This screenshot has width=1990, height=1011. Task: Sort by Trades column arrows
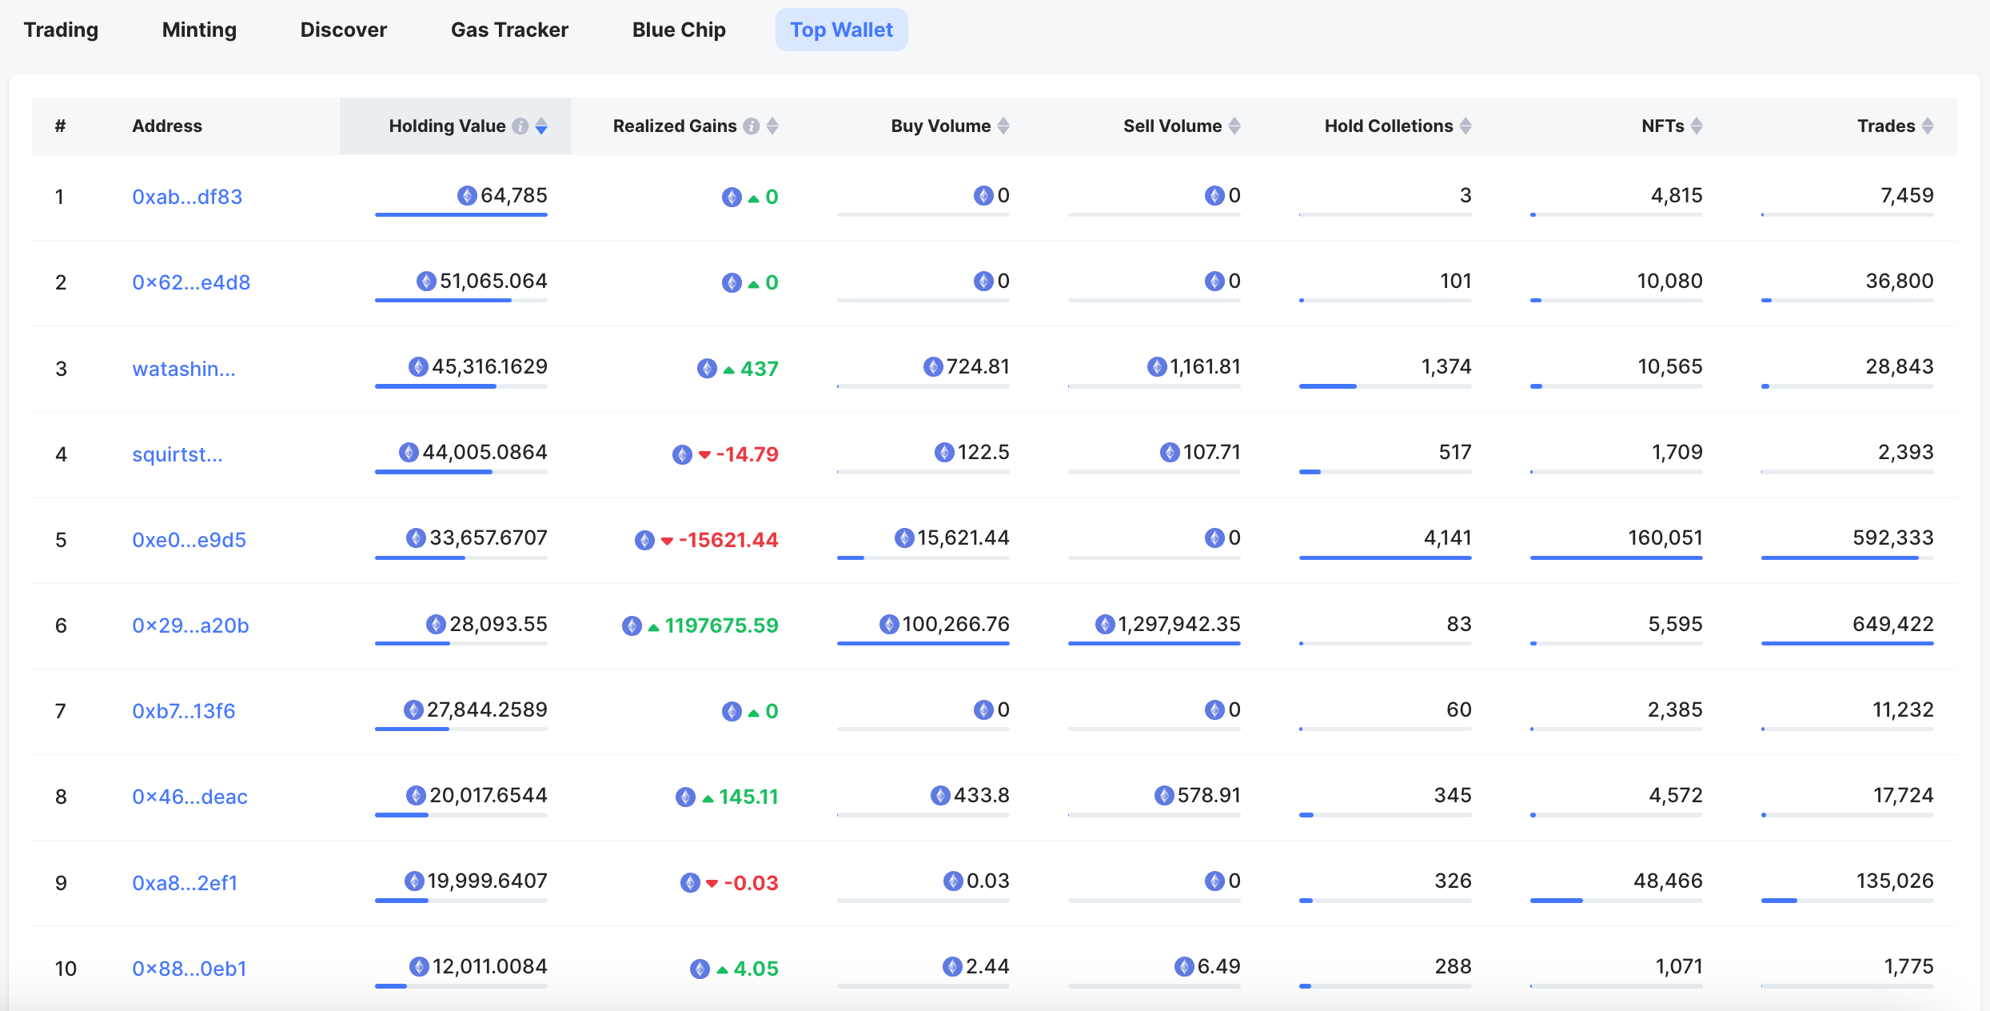[1928, 126]
